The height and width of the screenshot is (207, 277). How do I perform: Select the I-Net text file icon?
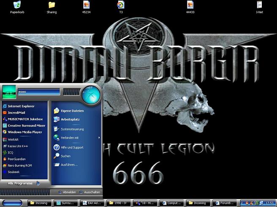[259, 7]
